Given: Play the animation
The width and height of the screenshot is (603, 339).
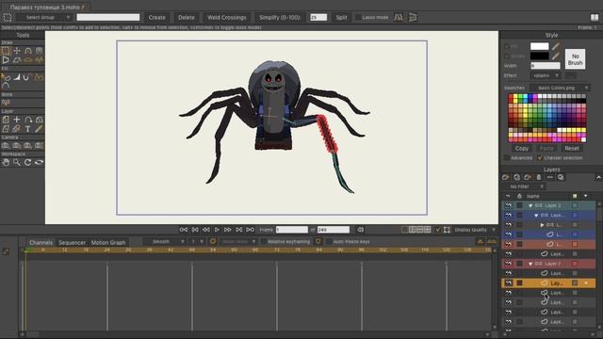Looking at the screenshot, I should pos(217,230).
